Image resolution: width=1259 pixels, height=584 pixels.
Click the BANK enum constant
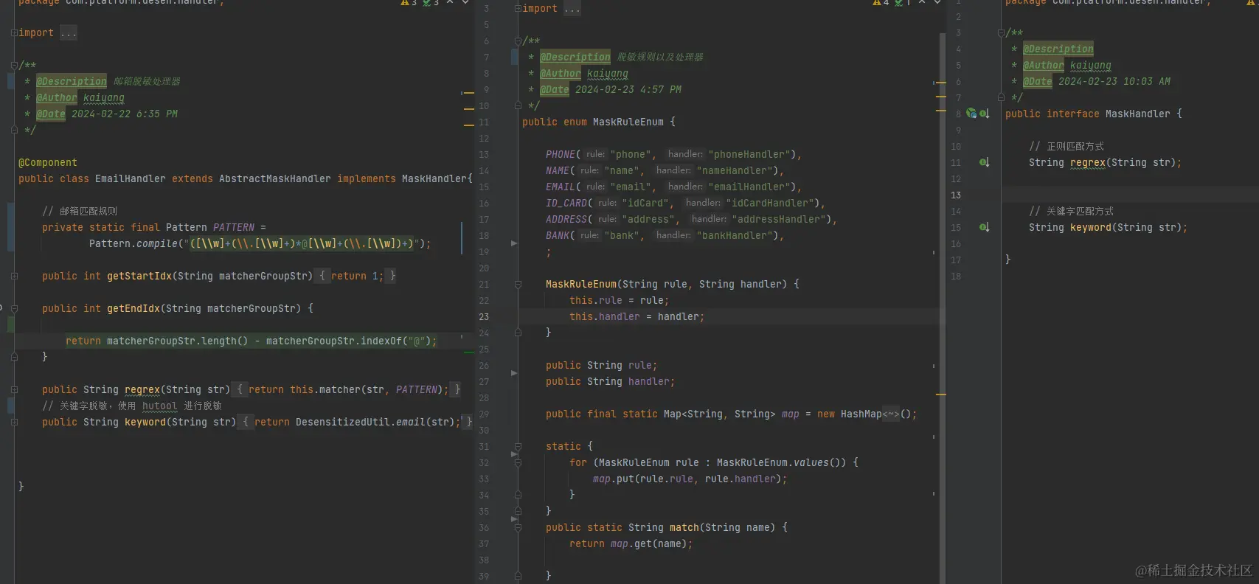tap(558, 235)
